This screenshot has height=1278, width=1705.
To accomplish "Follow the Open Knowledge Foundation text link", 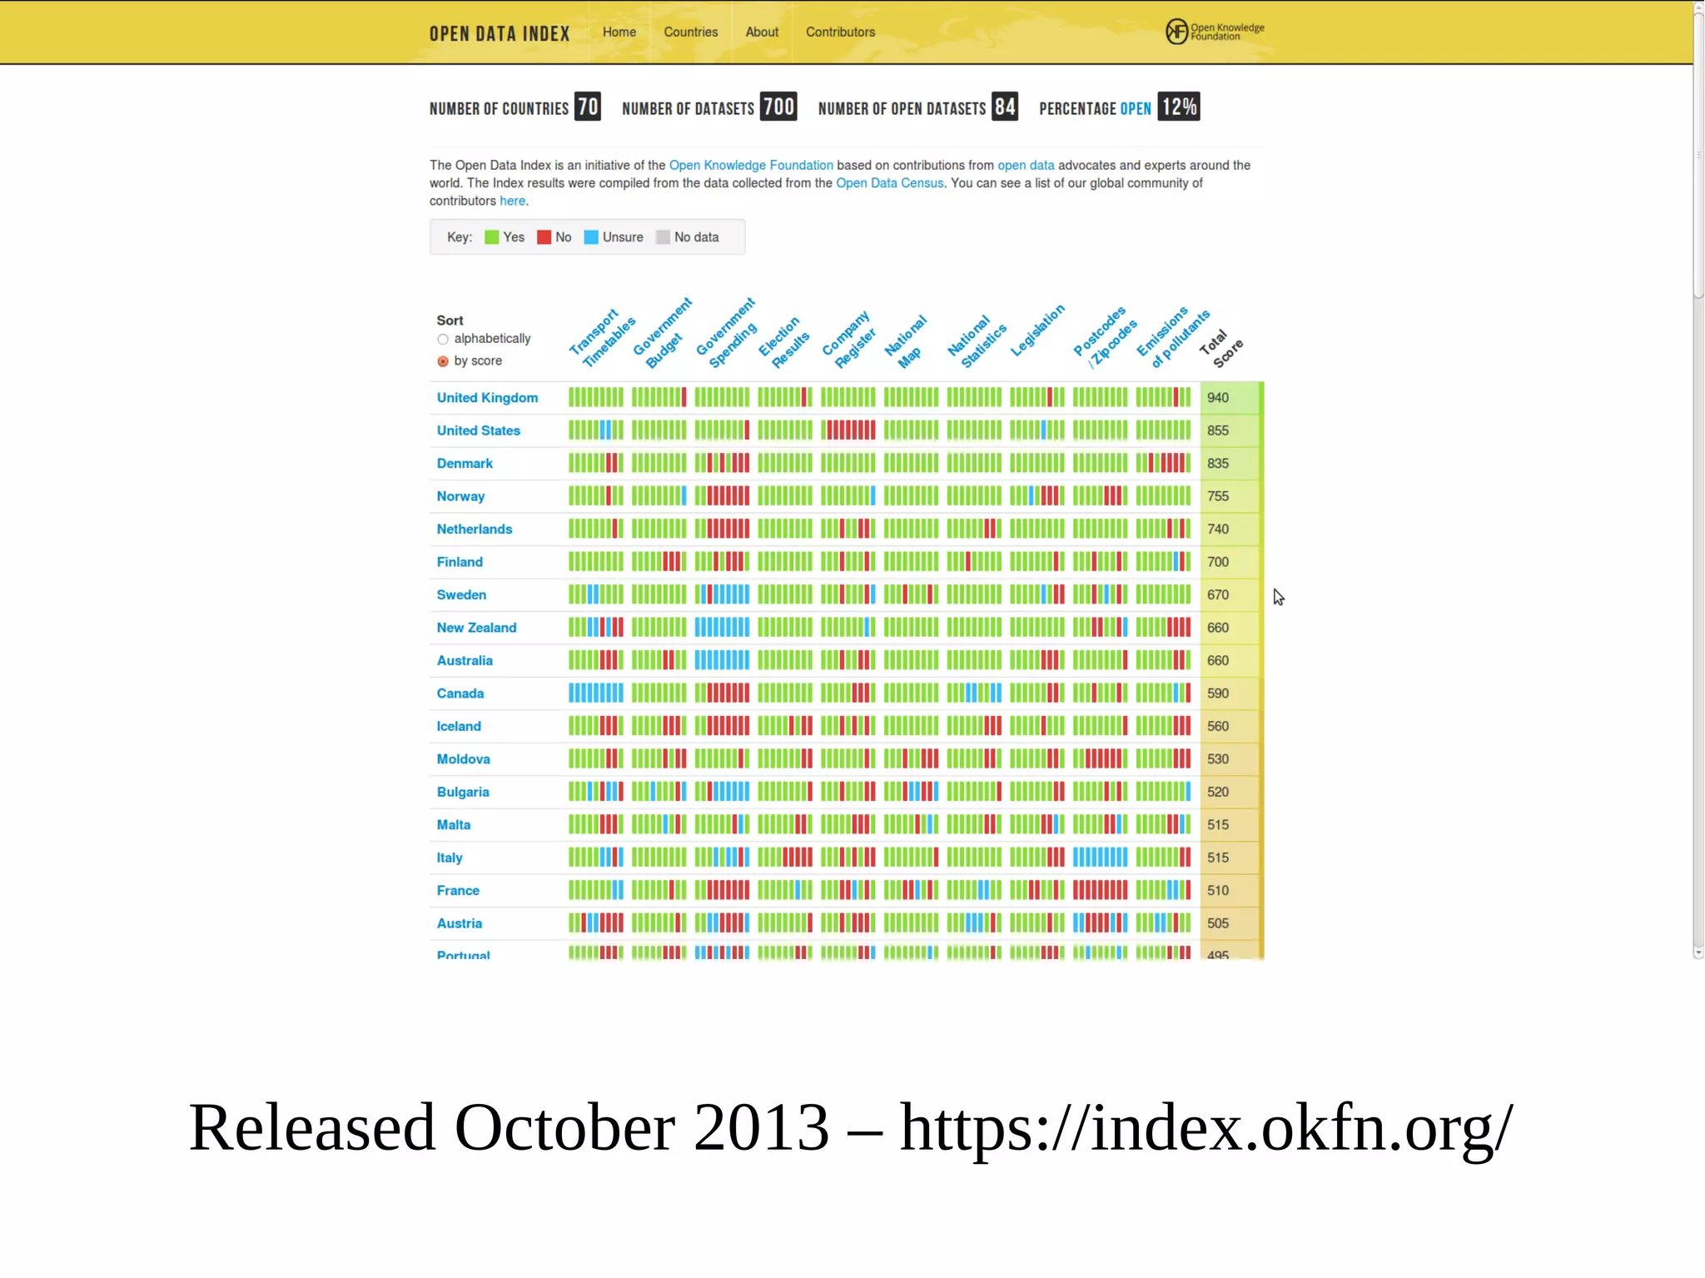I will pos(751,165).
